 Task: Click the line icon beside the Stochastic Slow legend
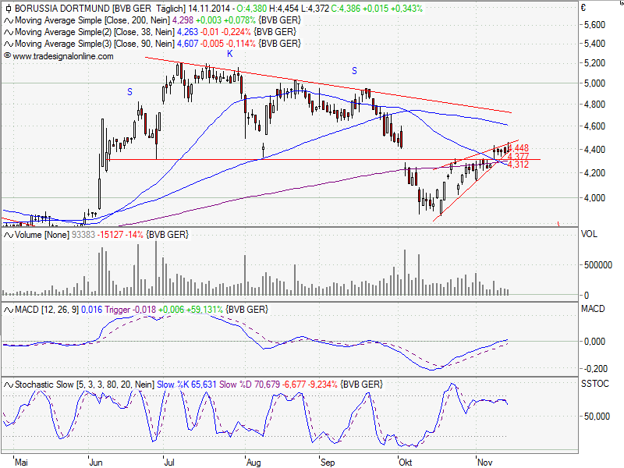tap(9, 385)
